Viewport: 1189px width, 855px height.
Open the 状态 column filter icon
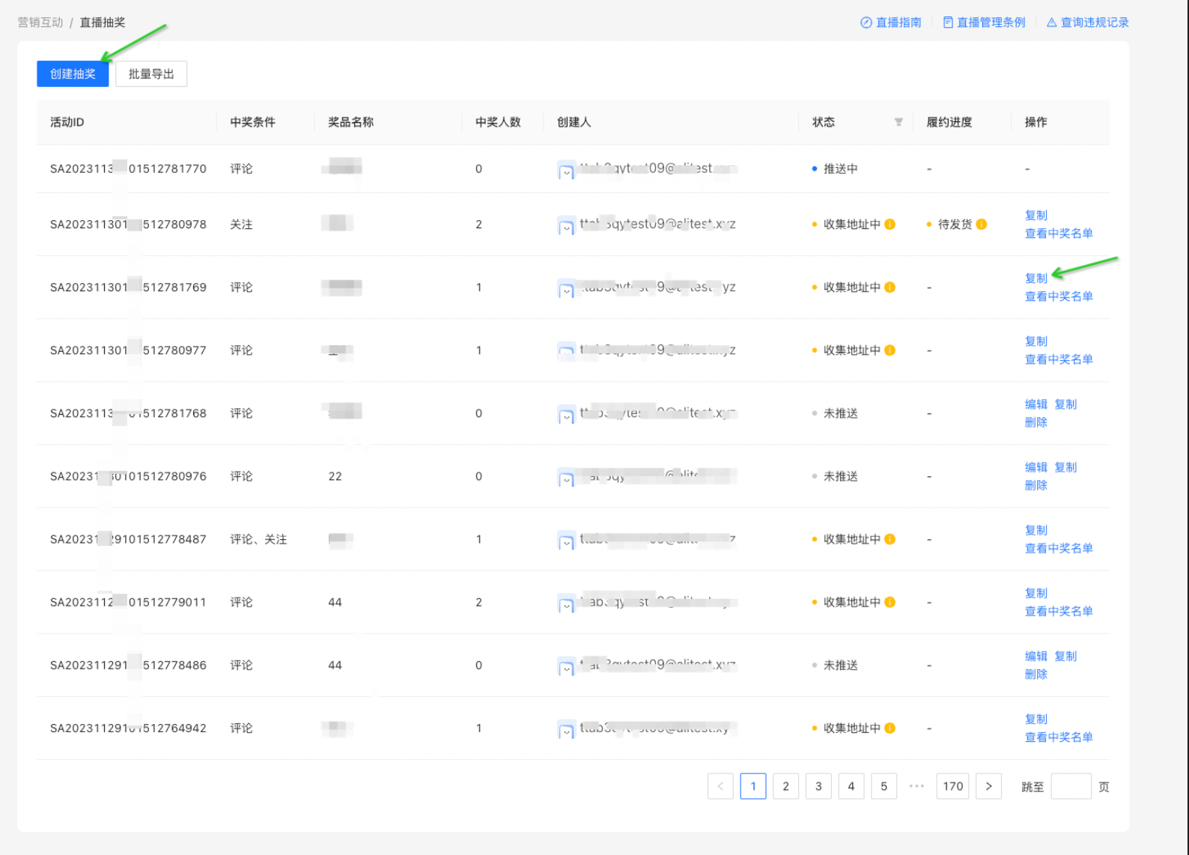tap(898, 122)
